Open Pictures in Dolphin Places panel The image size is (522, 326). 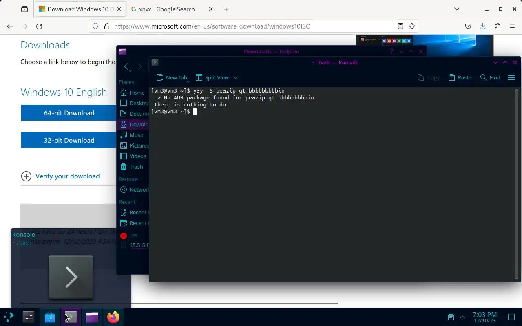click(134, 145)
